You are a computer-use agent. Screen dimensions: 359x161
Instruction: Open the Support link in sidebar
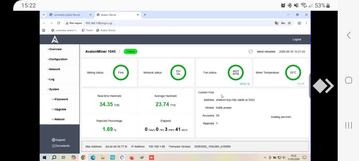(59, 140)
